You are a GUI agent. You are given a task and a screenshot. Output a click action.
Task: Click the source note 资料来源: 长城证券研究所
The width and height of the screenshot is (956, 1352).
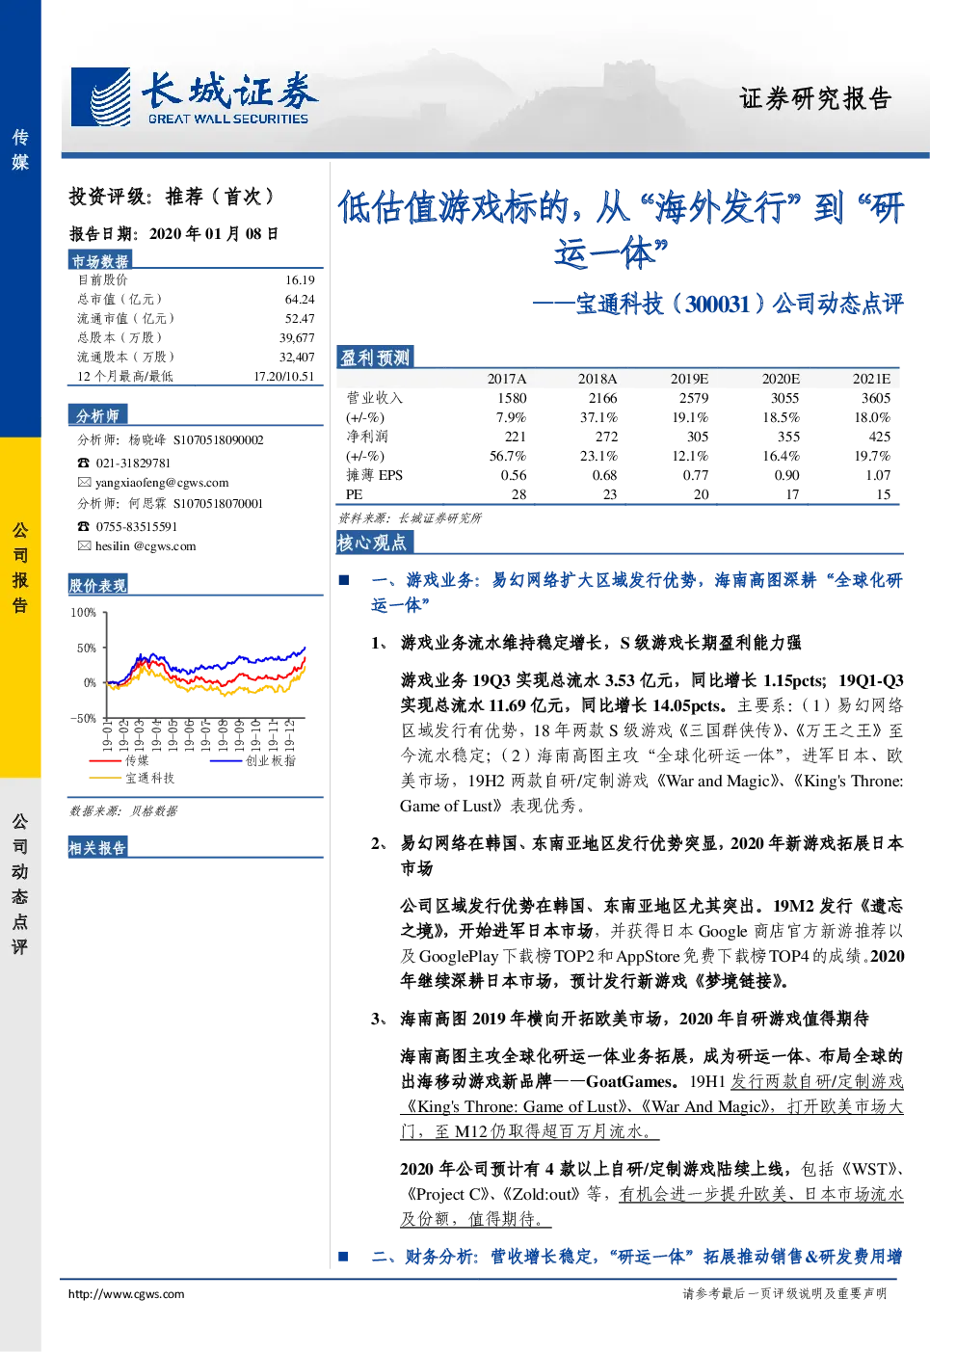(x=410, y=518)
